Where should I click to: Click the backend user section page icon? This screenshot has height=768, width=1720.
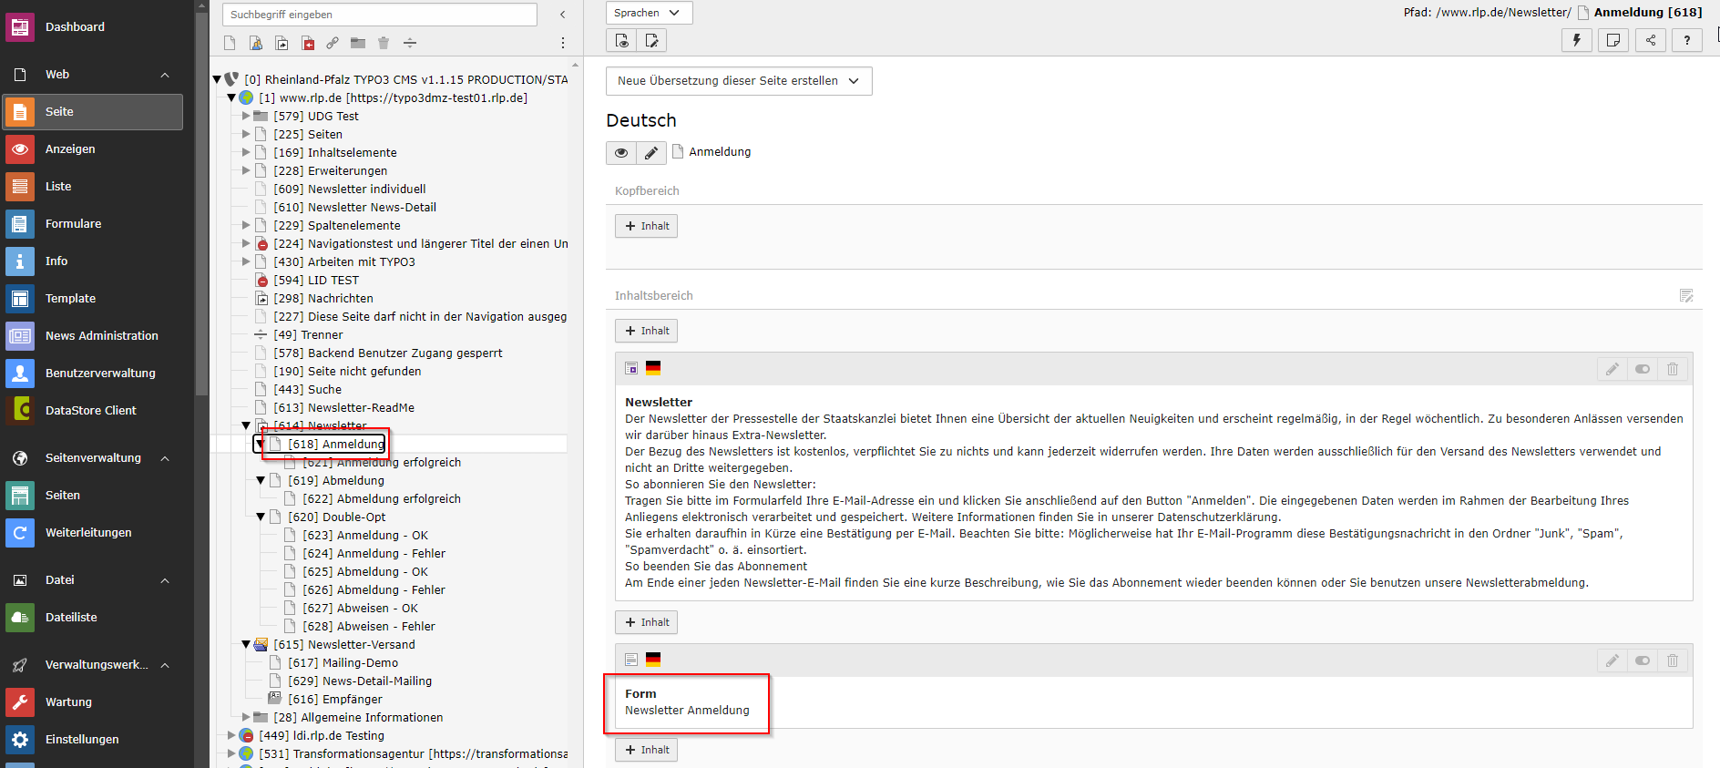pyautogui.click(x=256, y=43)
